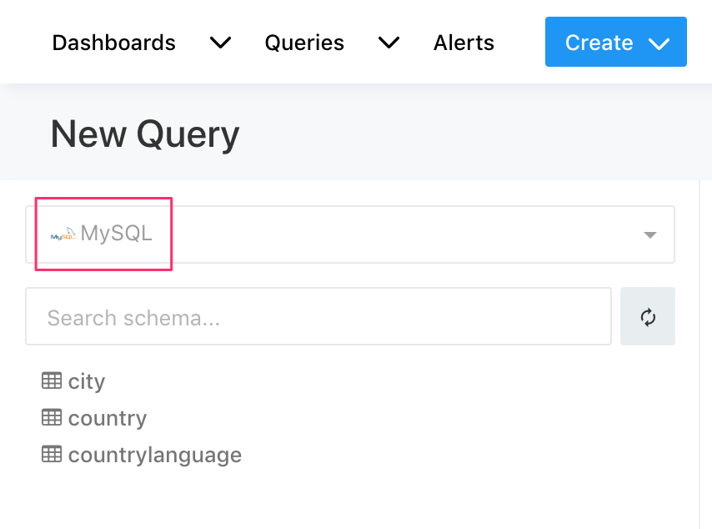Click the table icon beside countrylanguage
Screen dimensions: 712x529
tap(52, 454)
